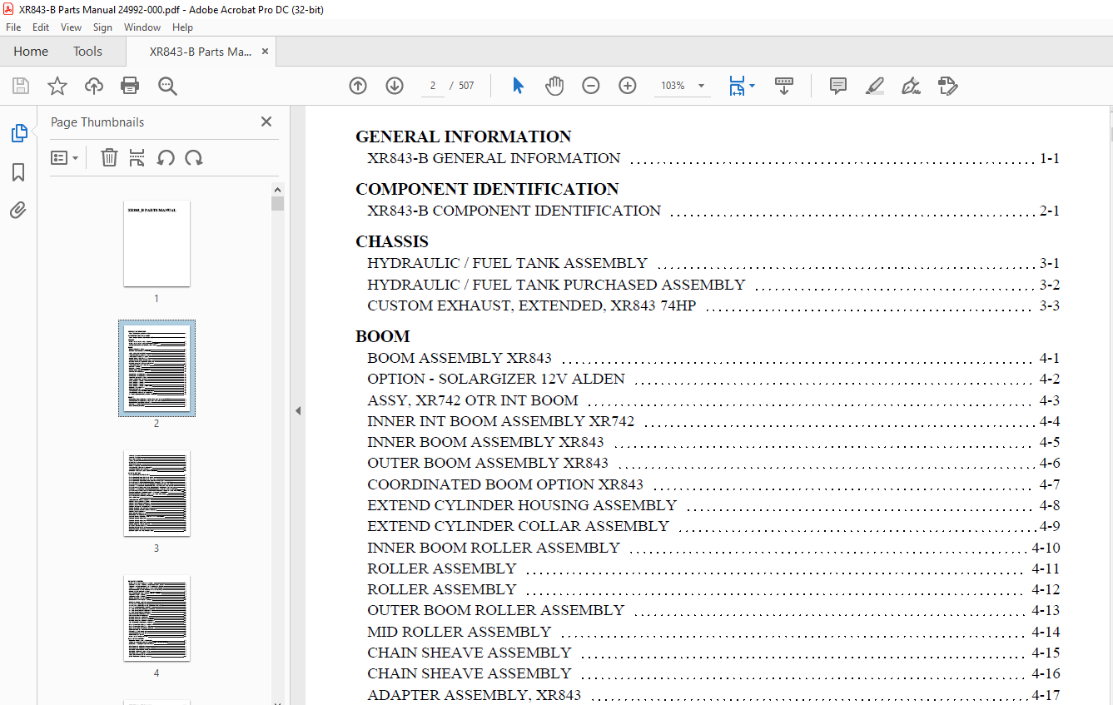The width and height of the screenshot is (1113, 705).
Task: Click CUSTOM EXHAUST, EXTENDED entry
Action: click(x=531, y=305)
